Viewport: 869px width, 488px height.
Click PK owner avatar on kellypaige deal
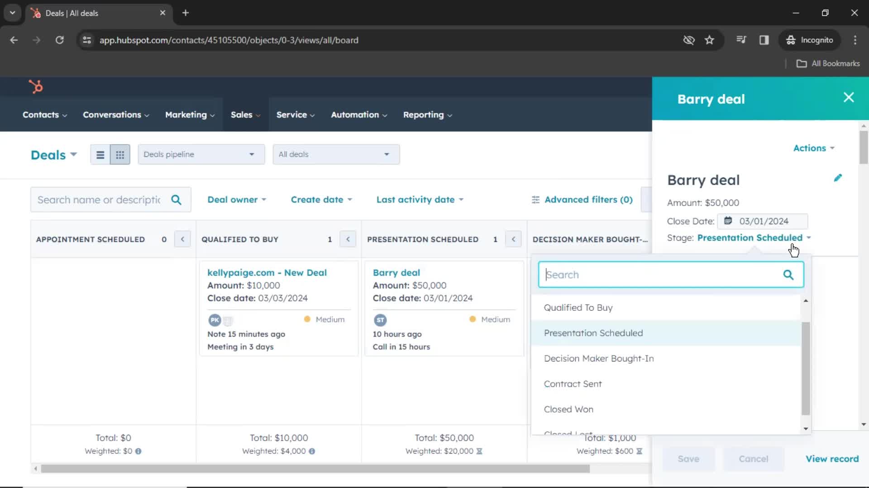click(215, 320)
